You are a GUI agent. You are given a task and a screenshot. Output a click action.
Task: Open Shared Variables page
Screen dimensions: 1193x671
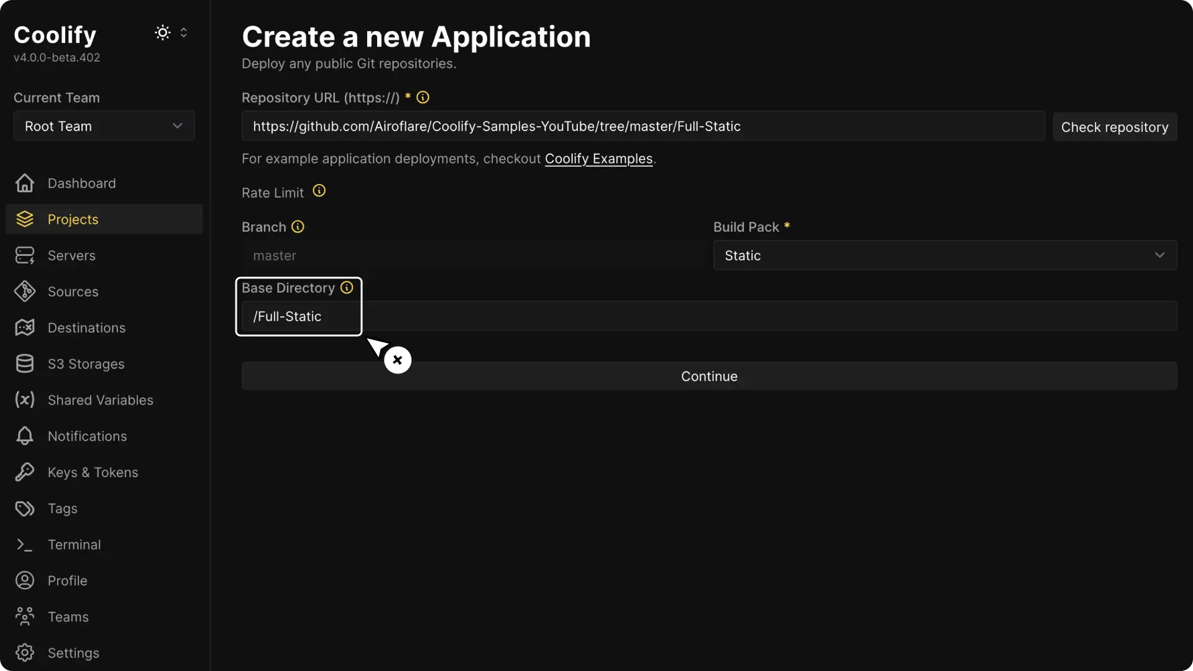[x=101, y=399]
